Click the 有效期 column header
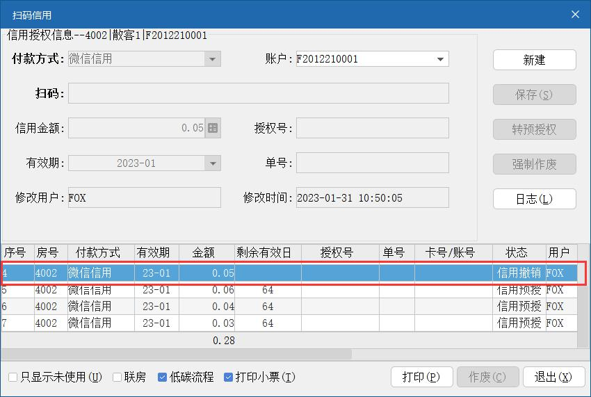The width and height of the screenshot is (591, 397). [x=157, y=252]
